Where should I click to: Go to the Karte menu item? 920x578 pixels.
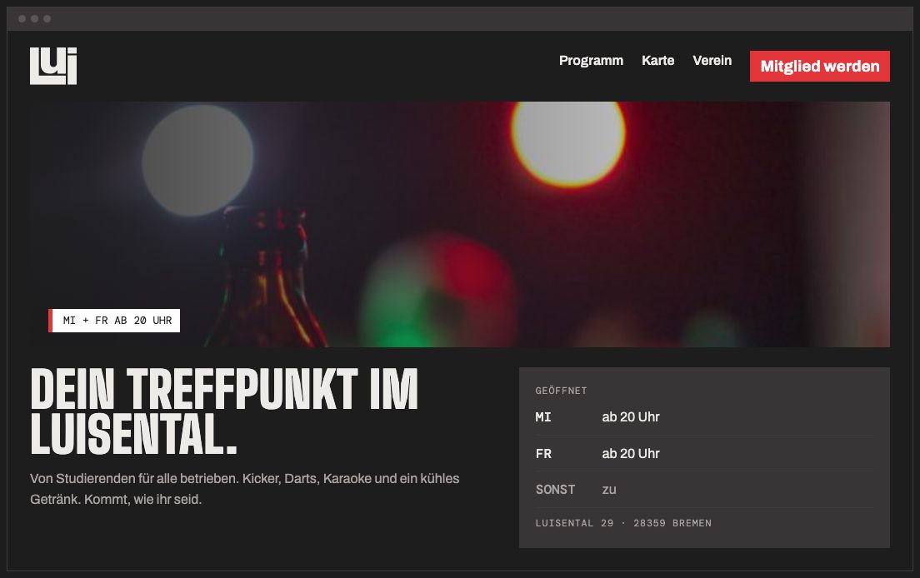coord(657,60)
